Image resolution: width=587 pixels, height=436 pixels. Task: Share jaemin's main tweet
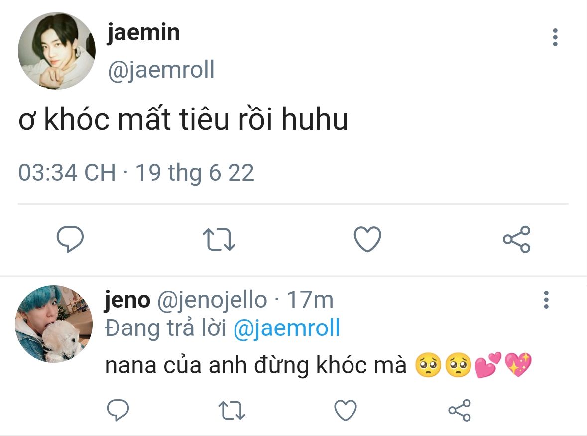pyautogui.click(x=516, y=240)
